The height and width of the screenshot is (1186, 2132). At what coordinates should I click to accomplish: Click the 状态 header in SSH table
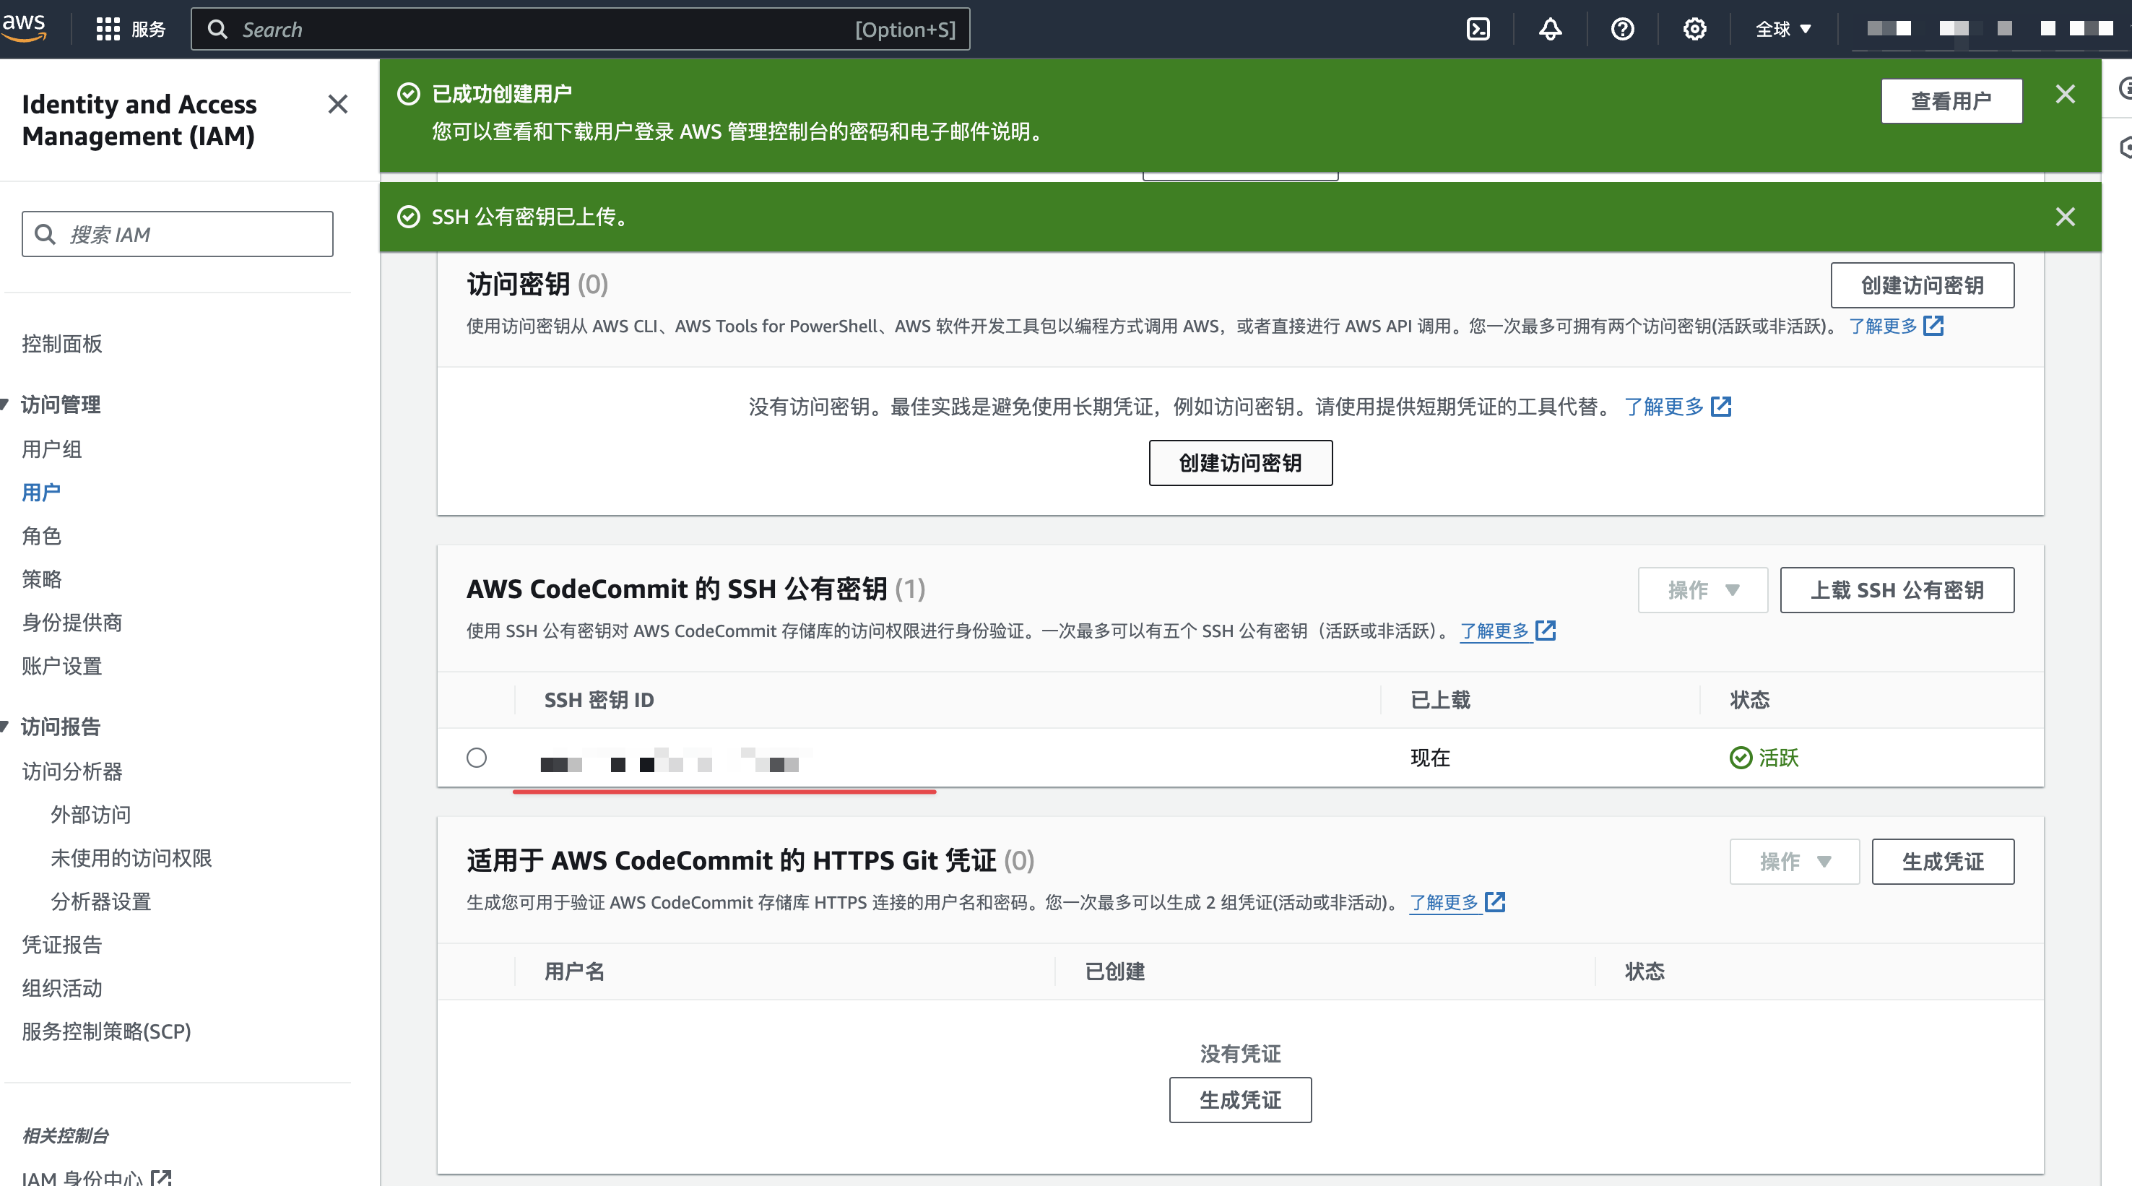(1750, 700)
